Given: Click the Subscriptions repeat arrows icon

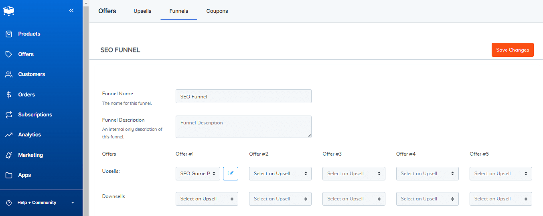Looking at the screenshot, I should 9,115.
